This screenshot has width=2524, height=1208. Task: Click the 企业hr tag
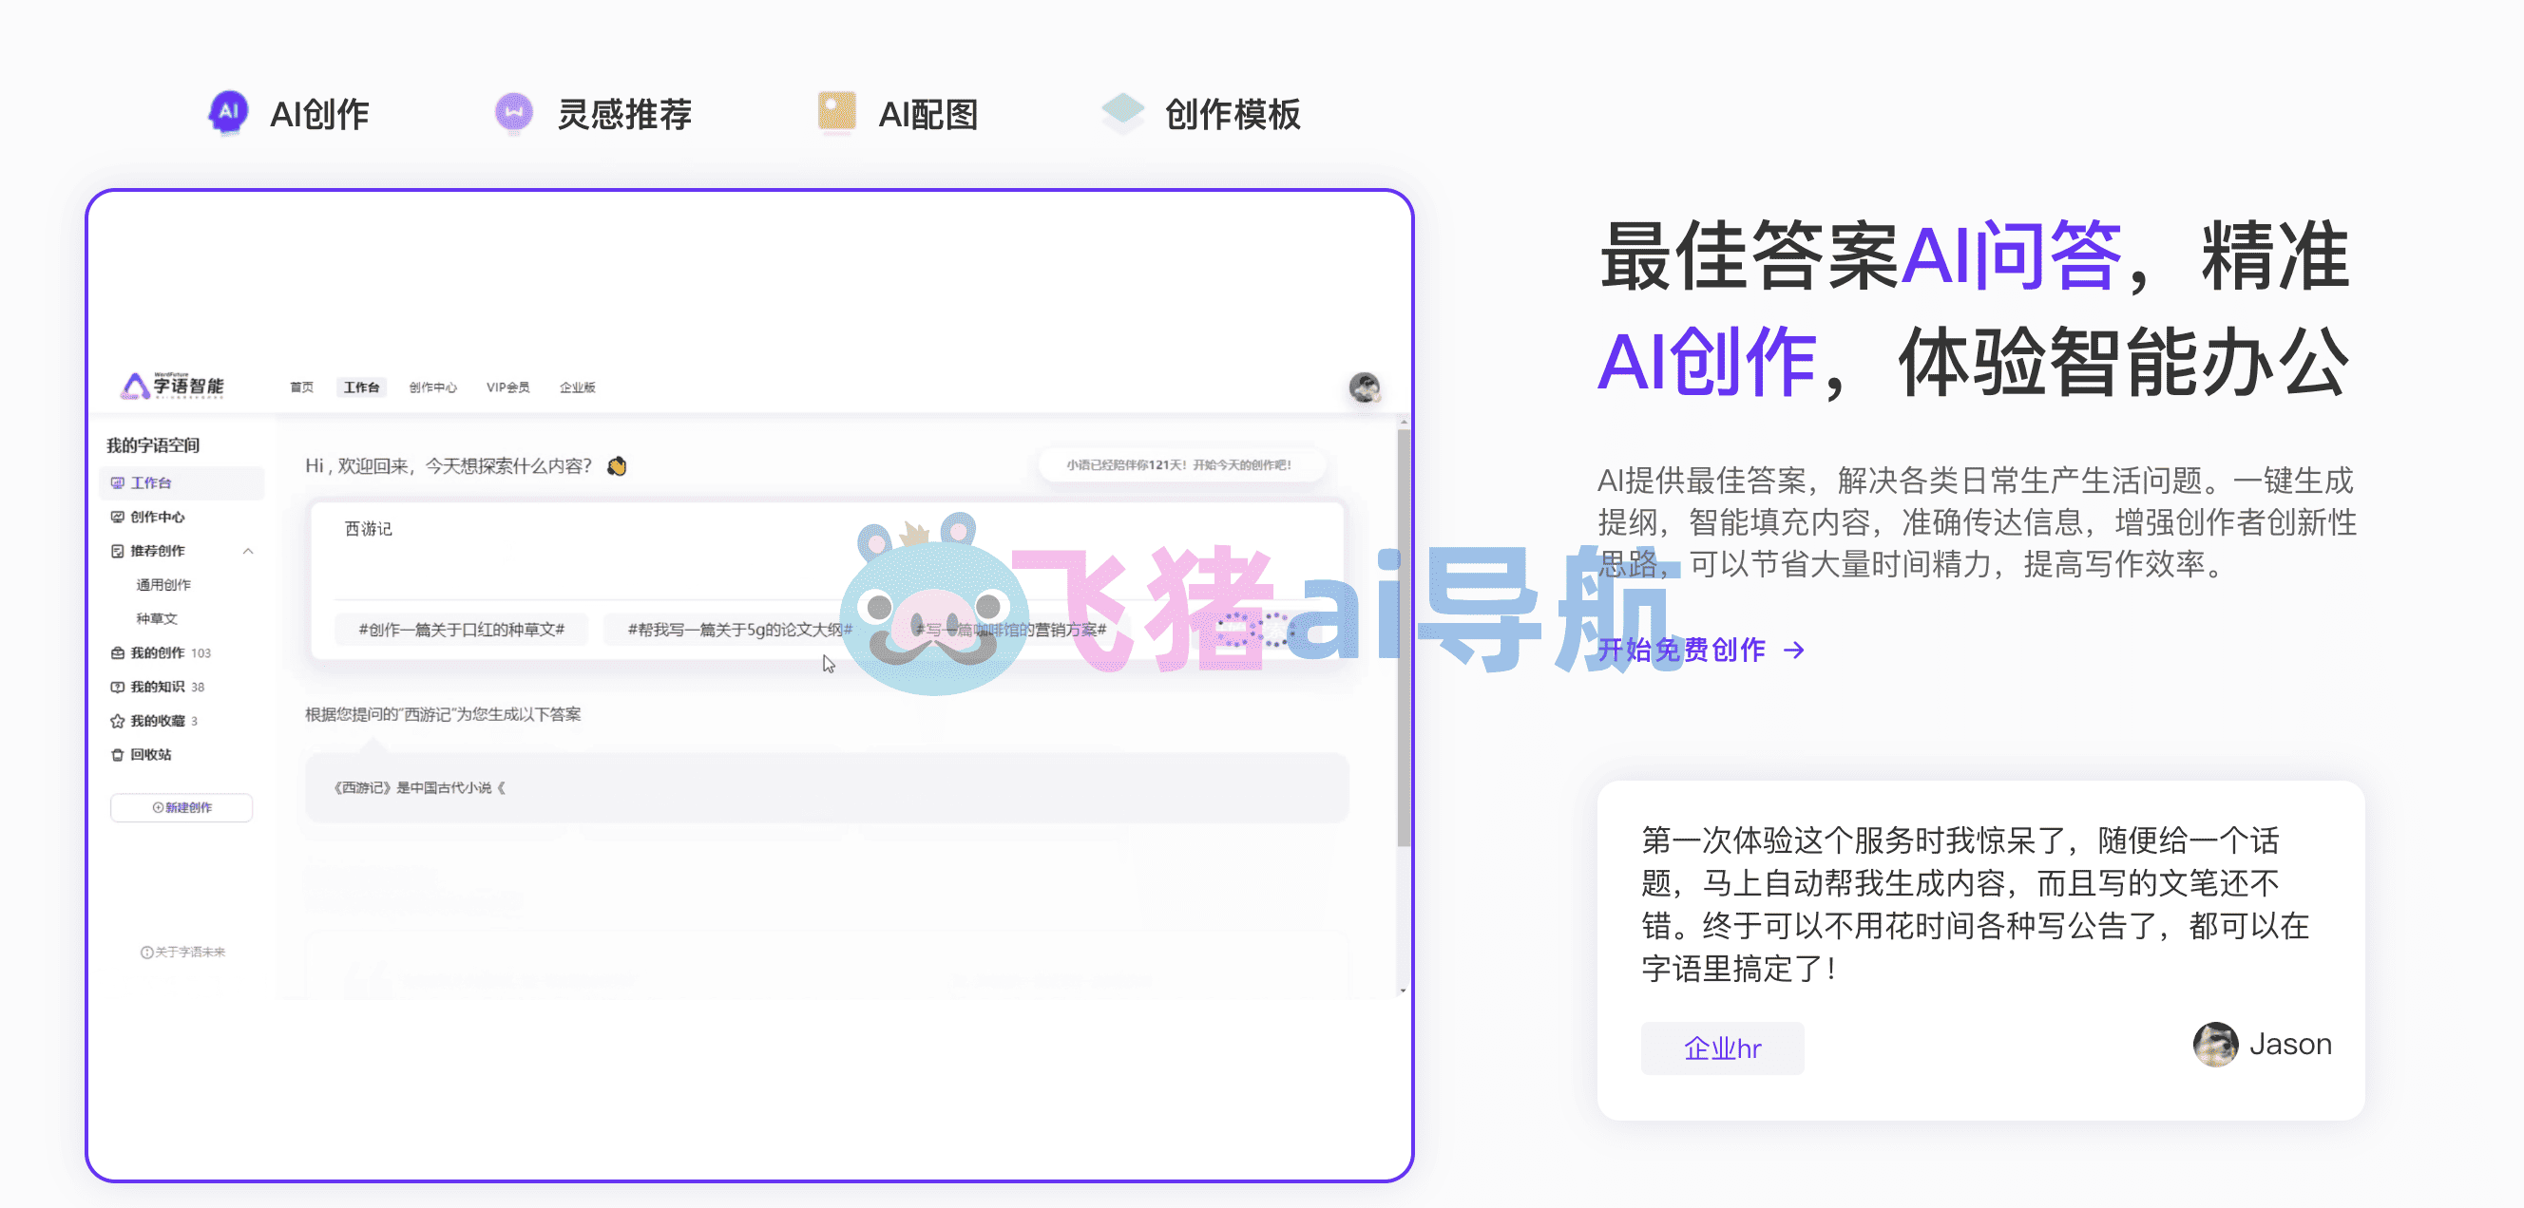tap(1722, 1048)
